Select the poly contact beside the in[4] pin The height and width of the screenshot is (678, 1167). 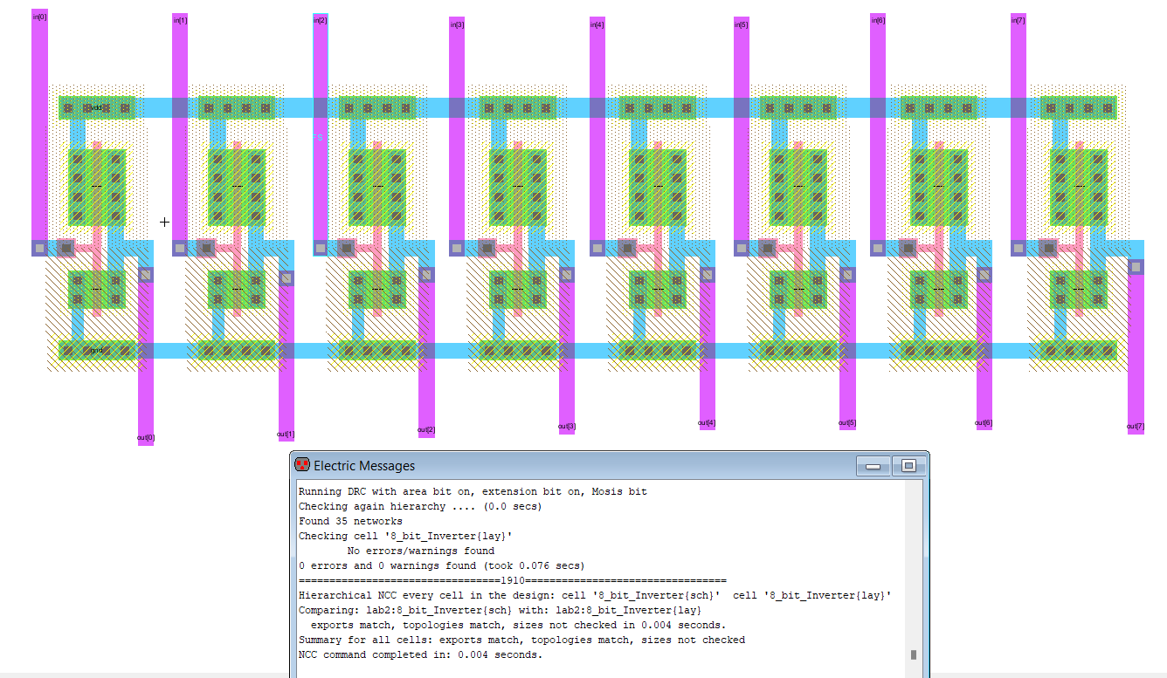pyautogui.click(x=627, y=248)
